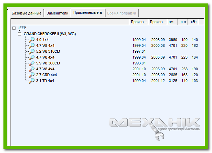Click the magnifier icon beside 2.7 CRD 4x4

[x=32, y=75]
